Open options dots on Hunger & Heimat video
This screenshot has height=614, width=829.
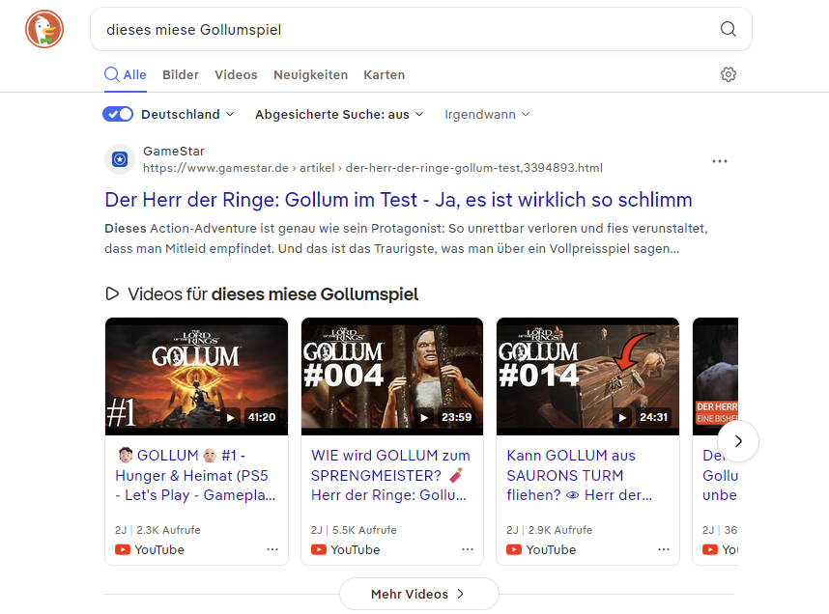pos(272,549)
